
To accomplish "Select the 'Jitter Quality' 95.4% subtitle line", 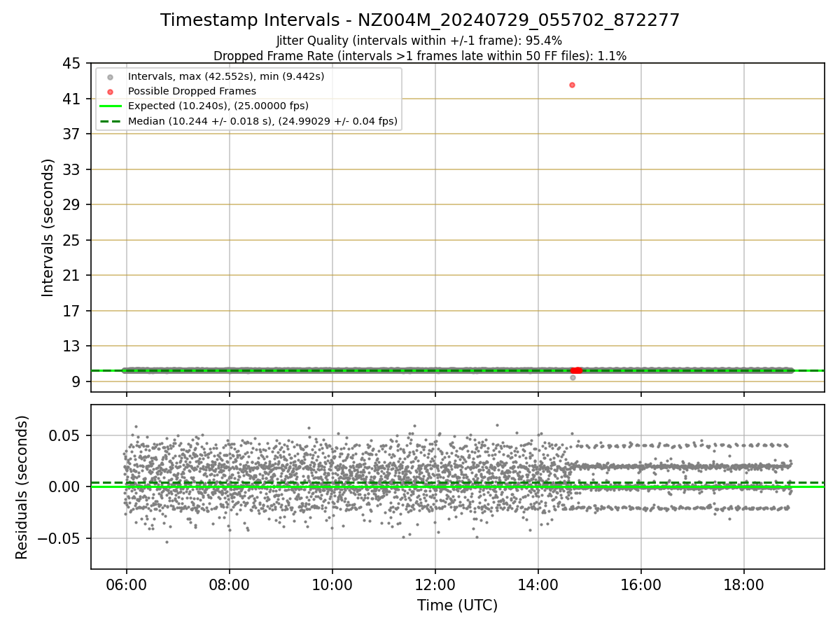I will click(419, 41).
